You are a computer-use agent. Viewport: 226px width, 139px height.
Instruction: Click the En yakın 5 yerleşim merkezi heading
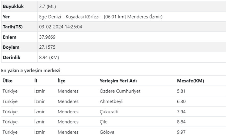pos(31,70)
